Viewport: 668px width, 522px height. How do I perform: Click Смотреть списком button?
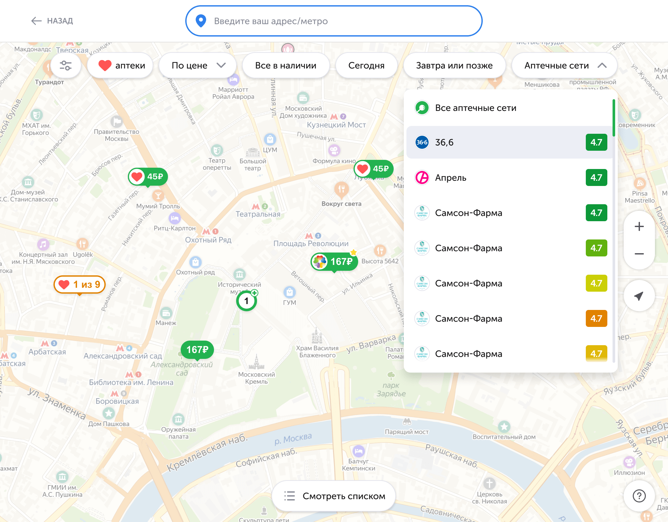[x=334, y=496]
